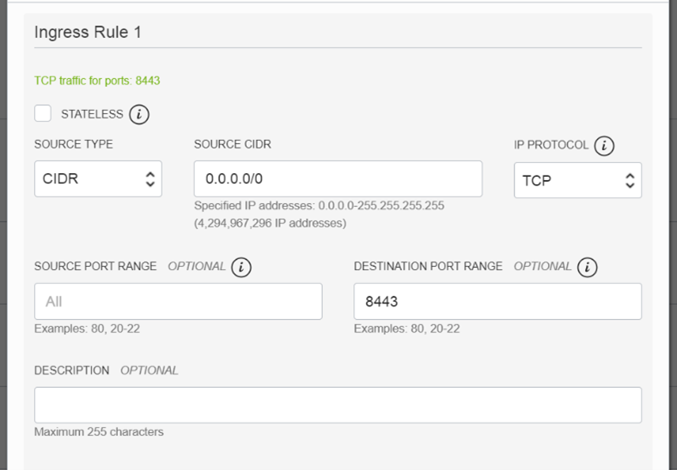Click the Specified IP addresses helper text
The width and height of the screenshot is (677, 470).
click(319, 207)
